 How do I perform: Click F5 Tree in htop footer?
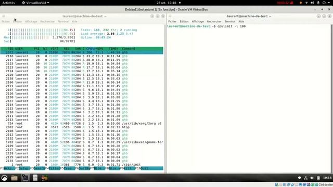point(68,168)
